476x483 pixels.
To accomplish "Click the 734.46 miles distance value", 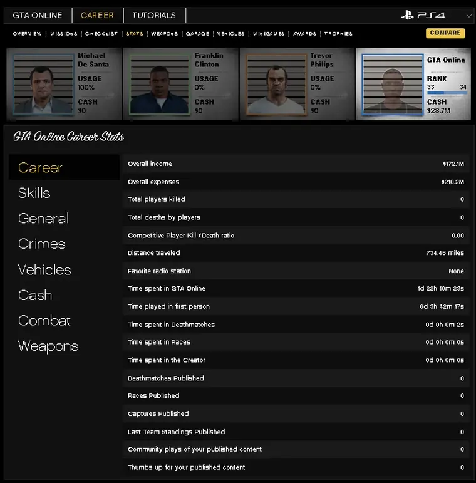I will [x=445, y=253].
